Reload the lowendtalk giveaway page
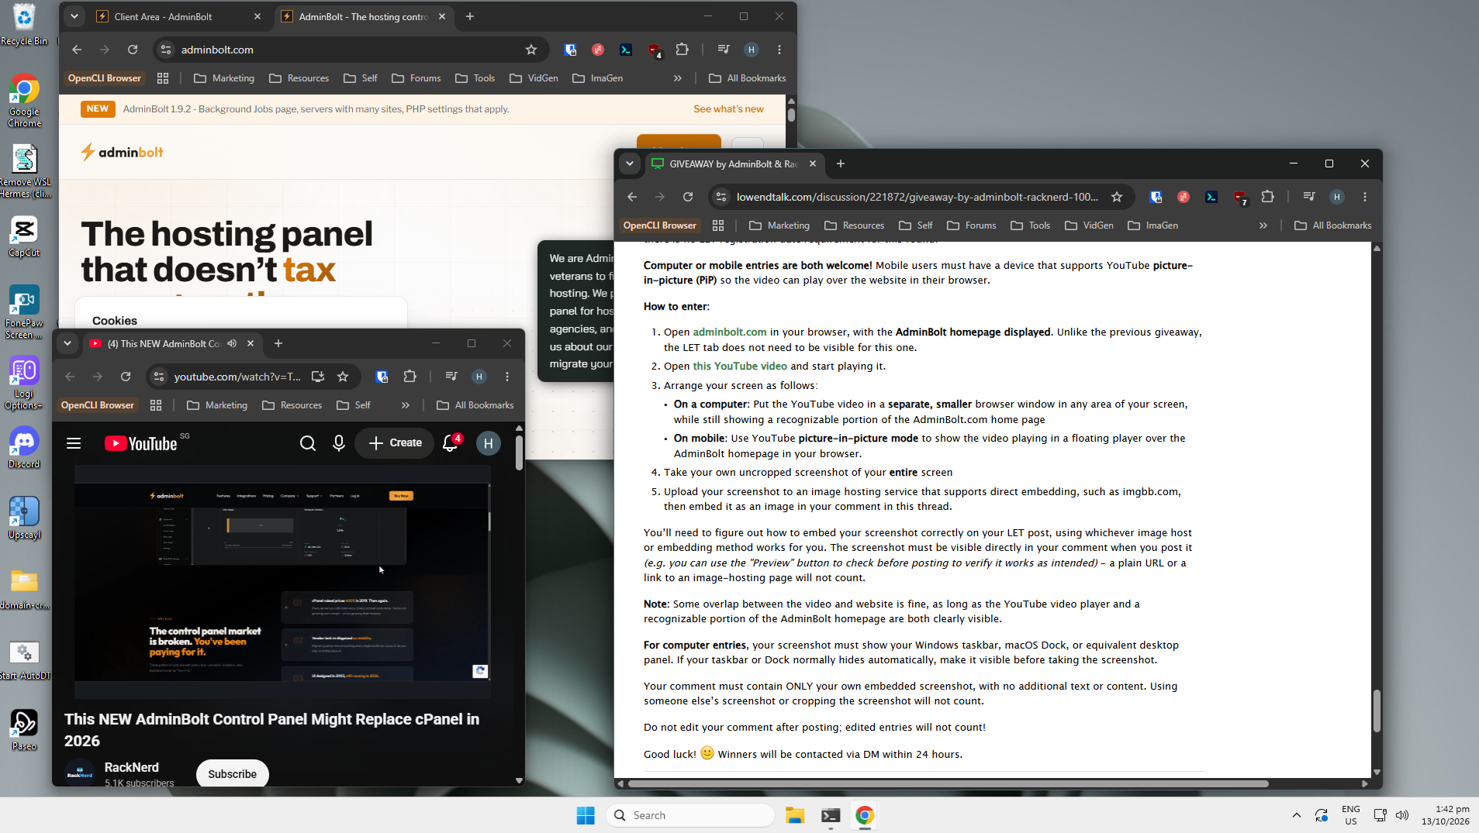The height and width of the screenshot is (833, 1479). pyautogui.click(x=688, y=197)
